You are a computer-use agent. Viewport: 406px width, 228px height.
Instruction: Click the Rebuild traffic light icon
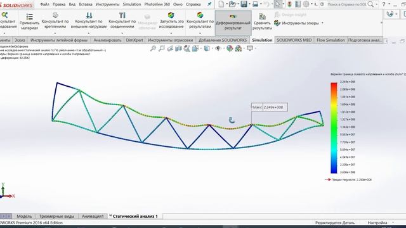pos(289,4)
